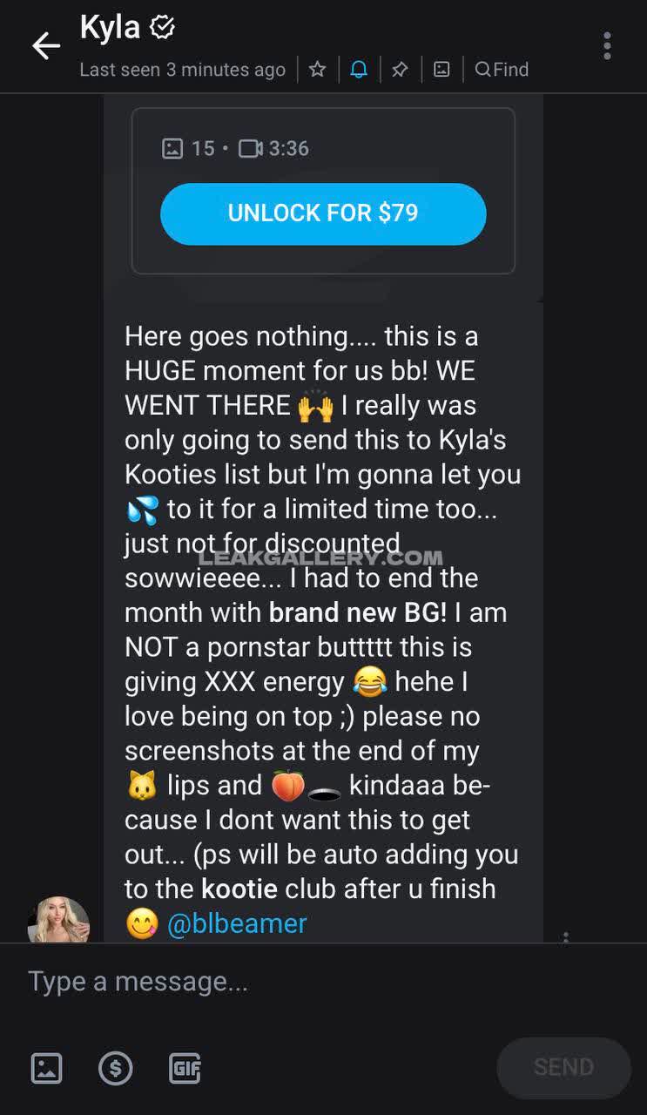Click the SEND button
Screen dimensions: 647x1115
coord(563,1068)
